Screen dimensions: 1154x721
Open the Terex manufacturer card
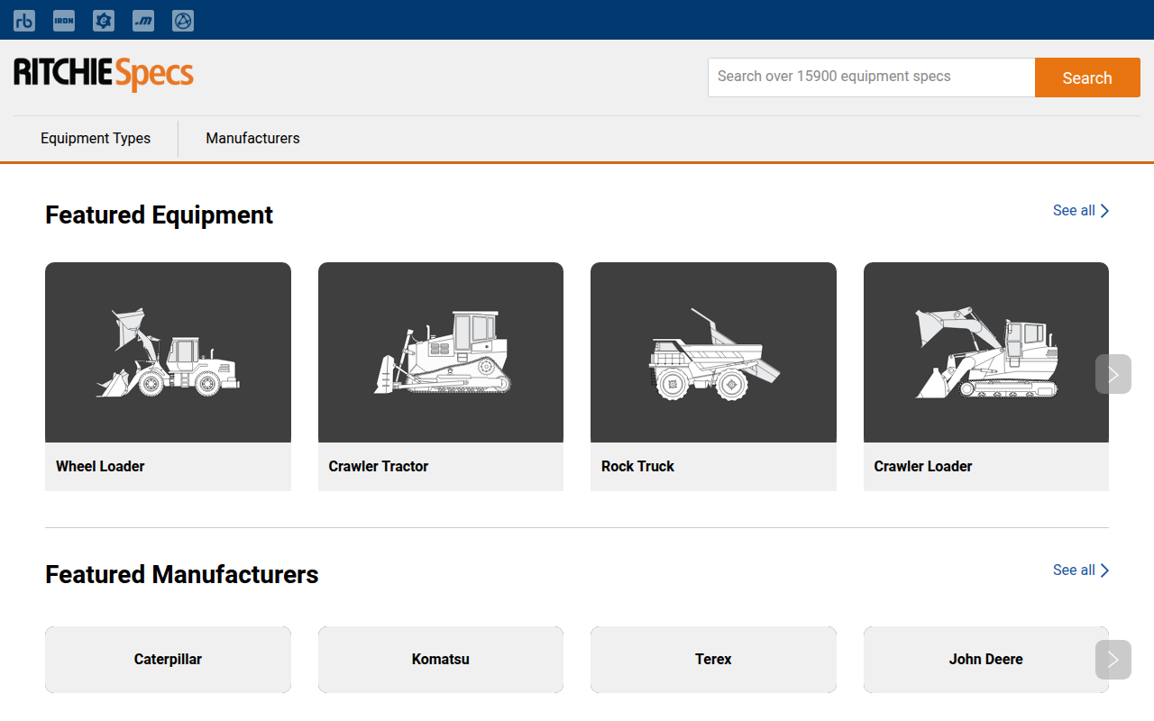[713, 660]
